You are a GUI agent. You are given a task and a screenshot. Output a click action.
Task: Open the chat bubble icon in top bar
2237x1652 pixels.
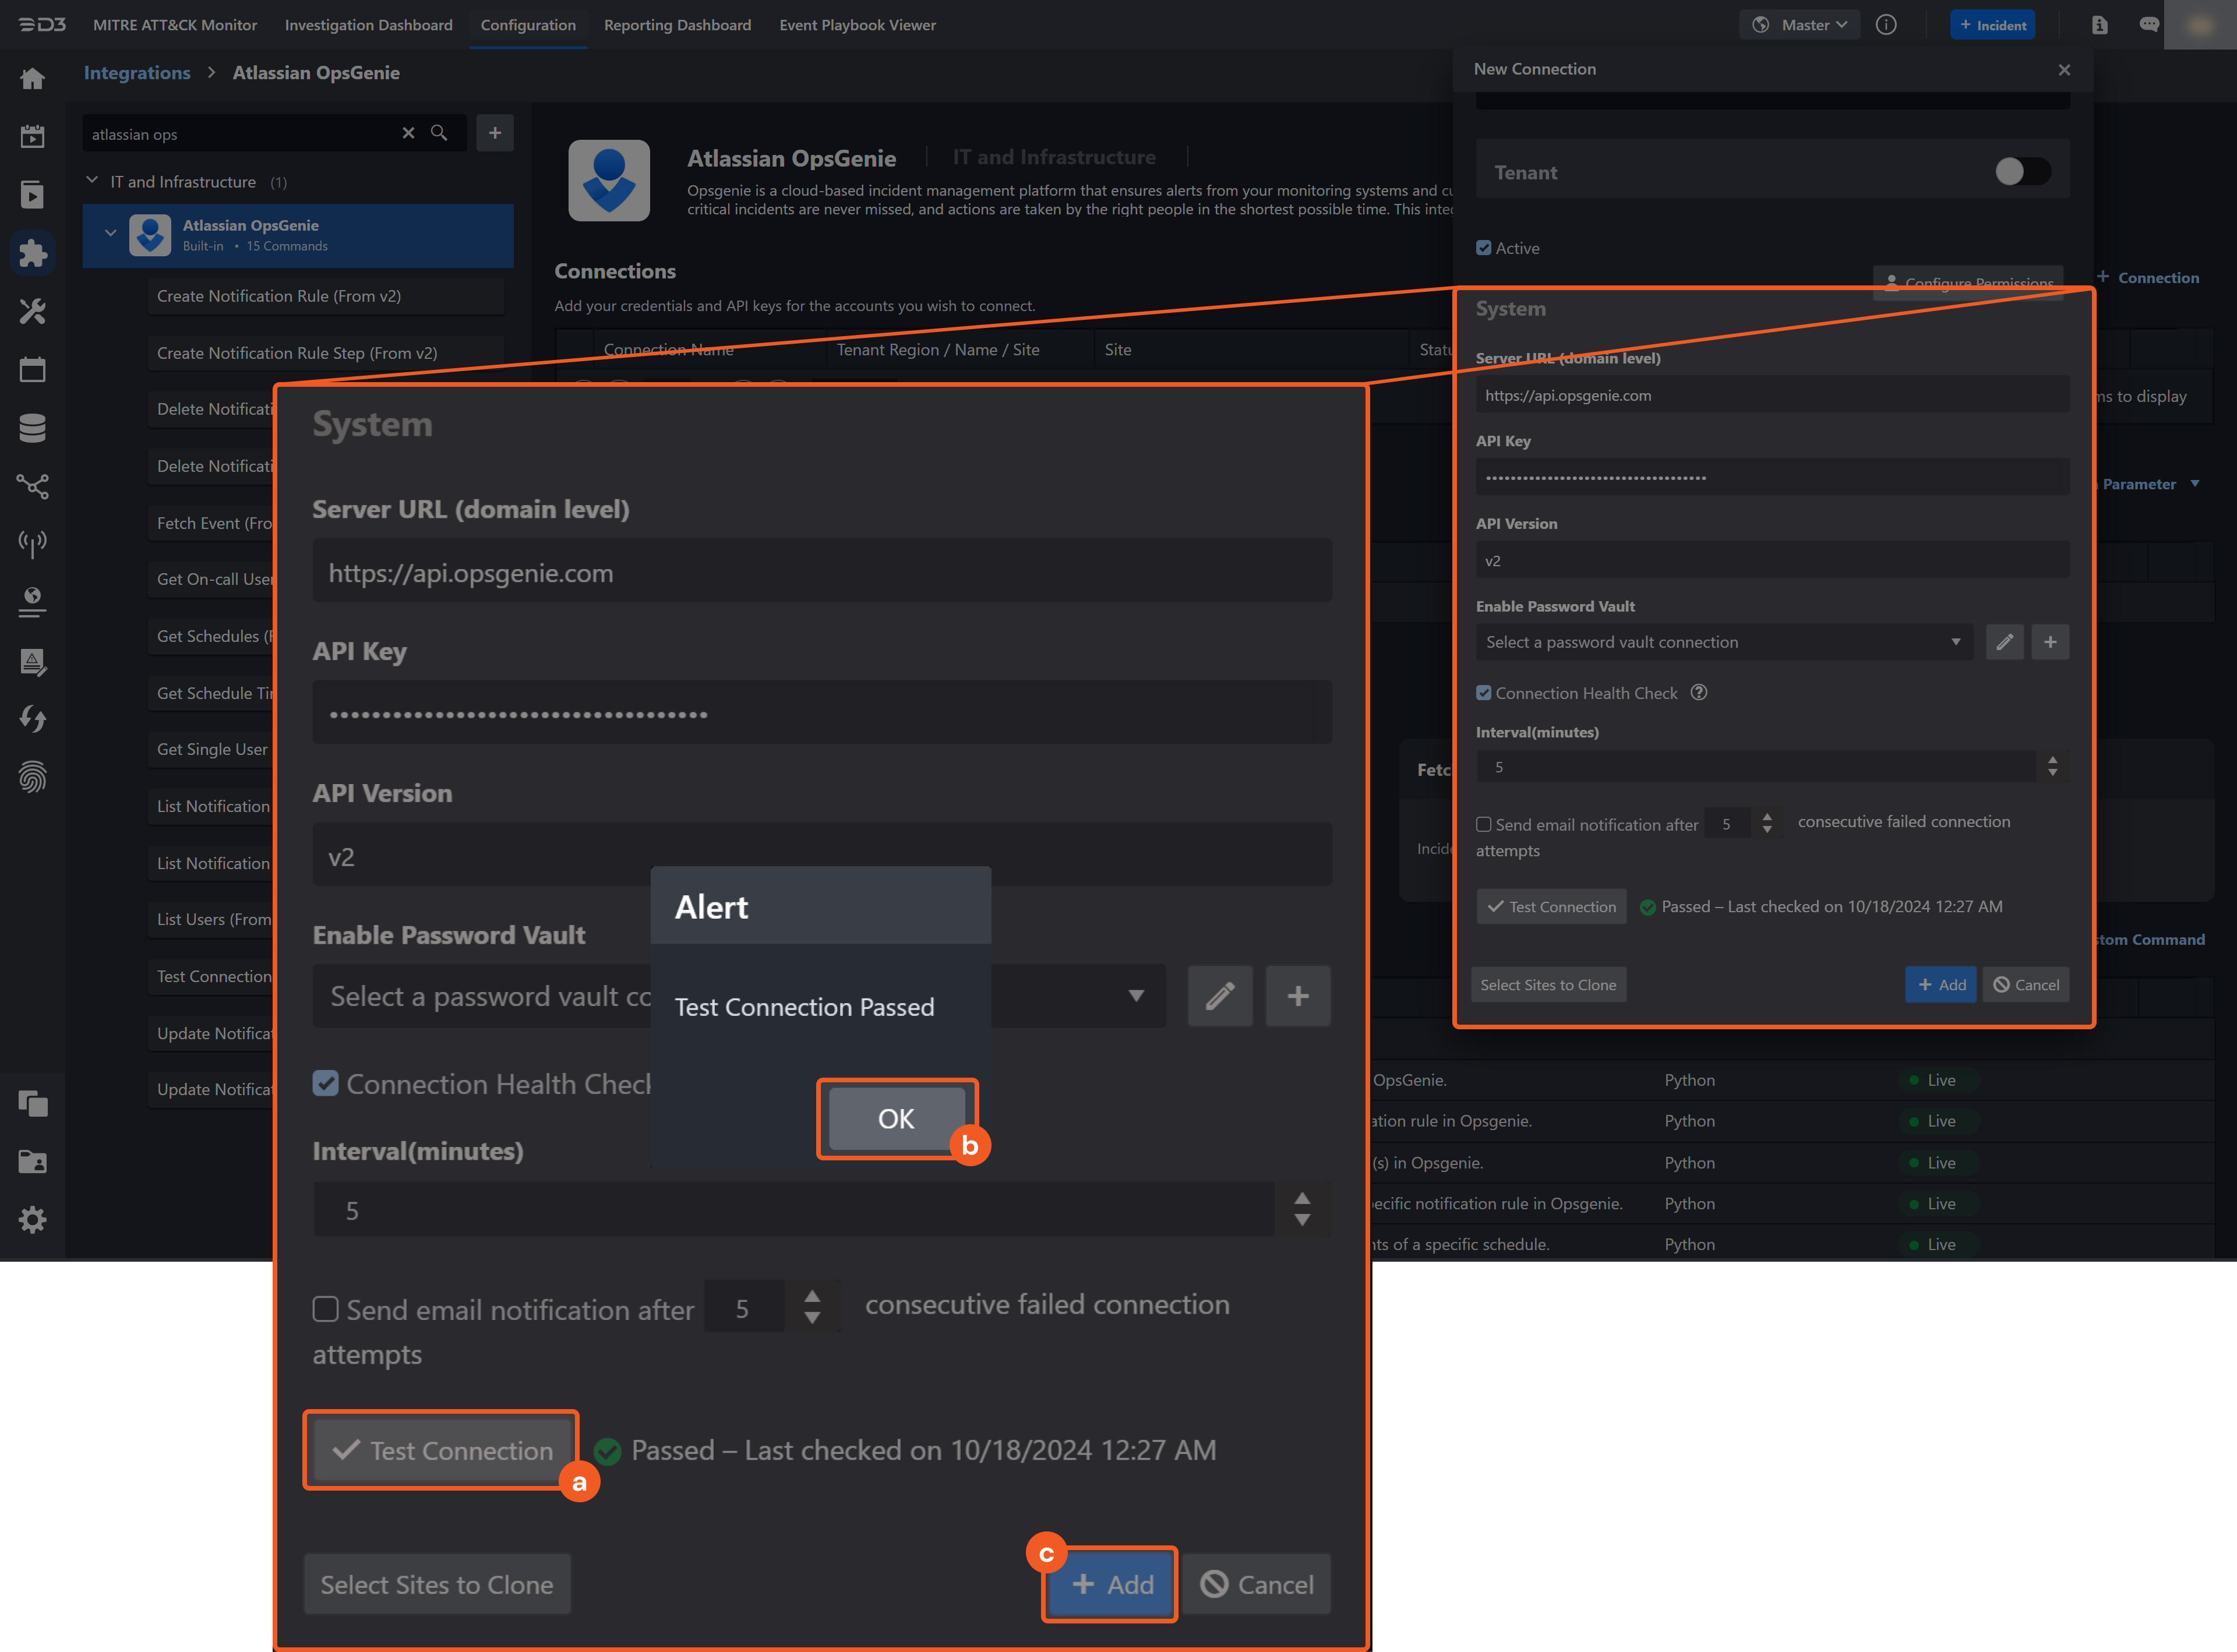2149,25
